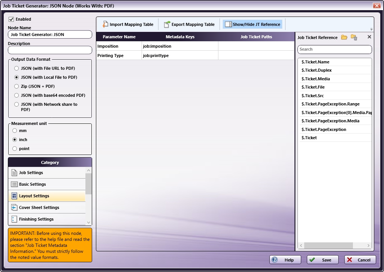Click the Export Mapping Table icon
The image size is (384, 272).
tap(167, 24)
